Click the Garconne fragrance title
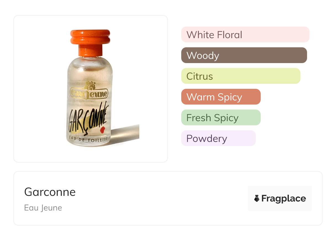This screenshot has height=239, width=336. (x=50, y=192)
